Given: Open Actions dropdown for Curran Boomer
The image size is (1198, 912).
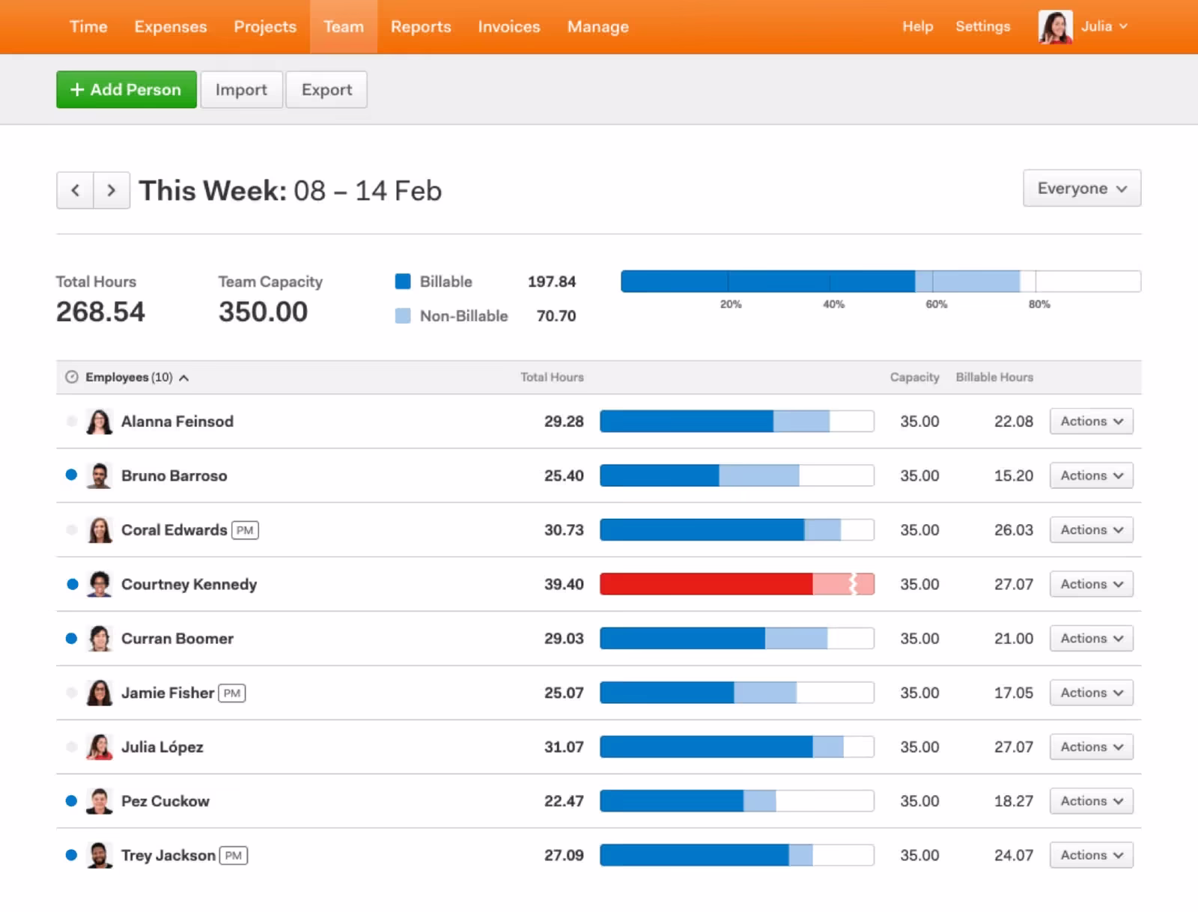Looking at the screenshot, I should 1091,639.
